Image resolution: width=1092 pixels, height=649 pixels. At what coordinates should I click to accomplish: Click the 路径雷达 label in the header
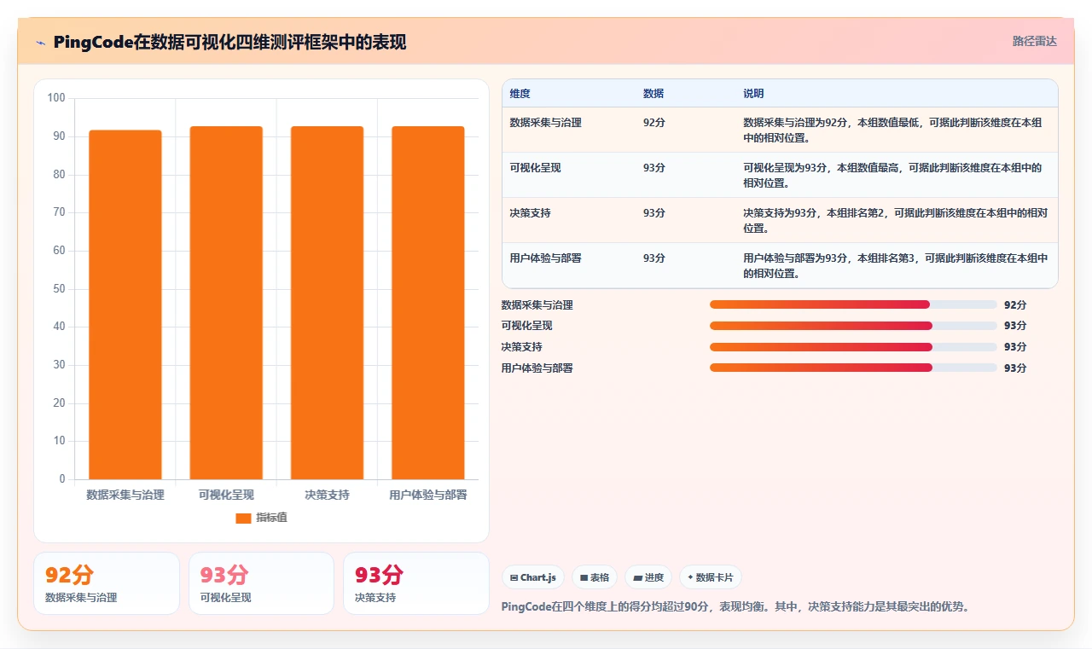click(1034, 41)
